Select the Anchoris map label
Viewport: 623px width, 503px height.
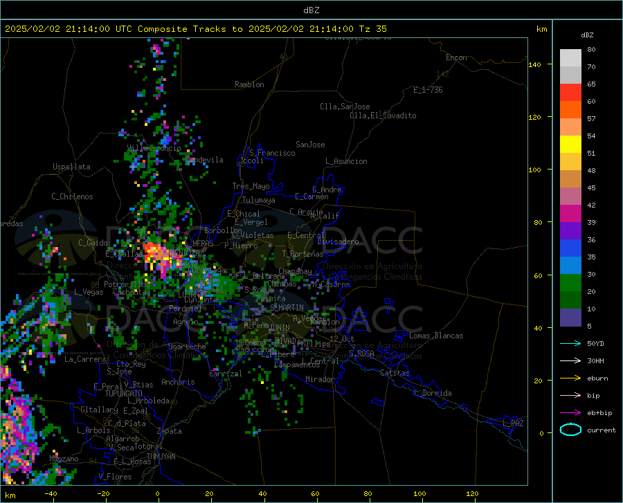(178, 382)
